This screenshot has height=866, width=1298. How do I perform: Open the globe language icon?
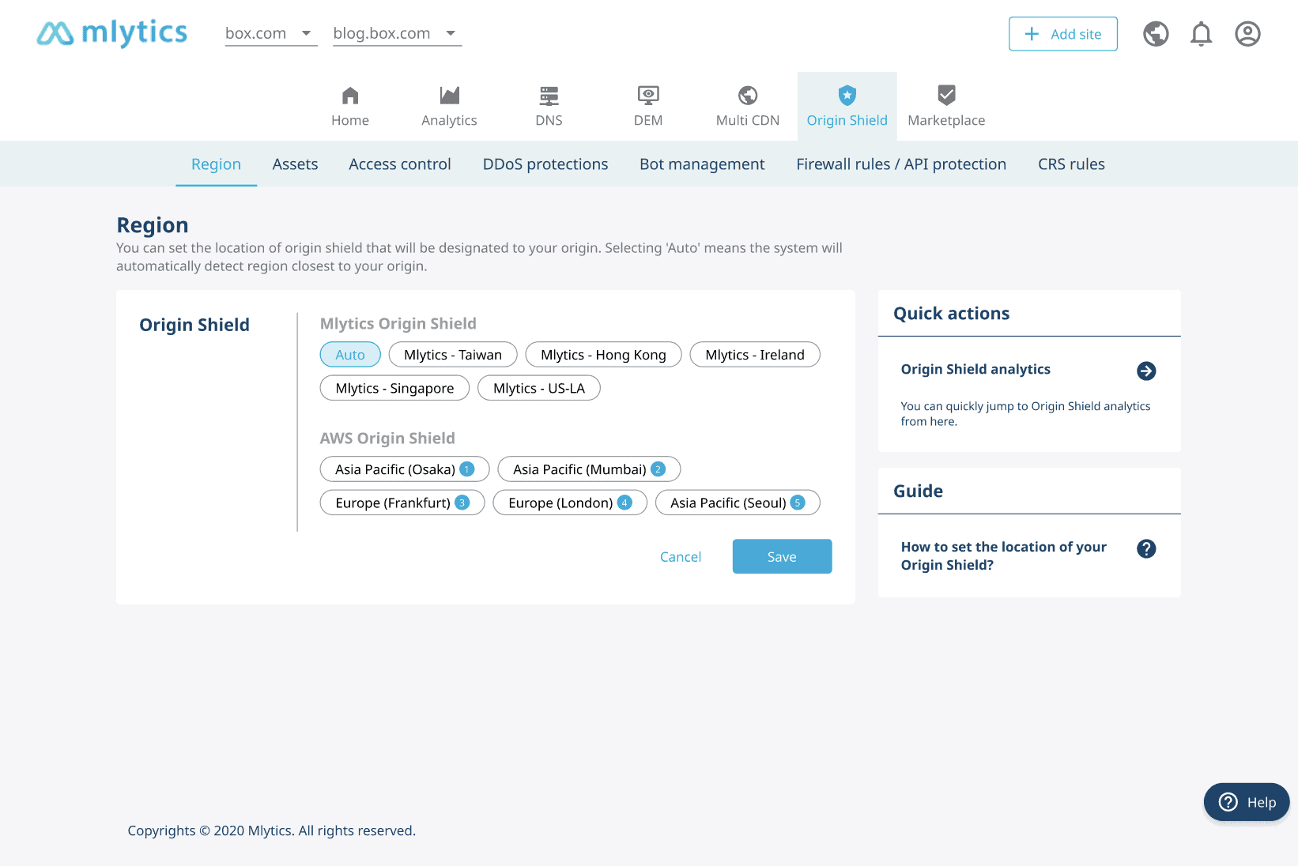[x=1156, y=34]
